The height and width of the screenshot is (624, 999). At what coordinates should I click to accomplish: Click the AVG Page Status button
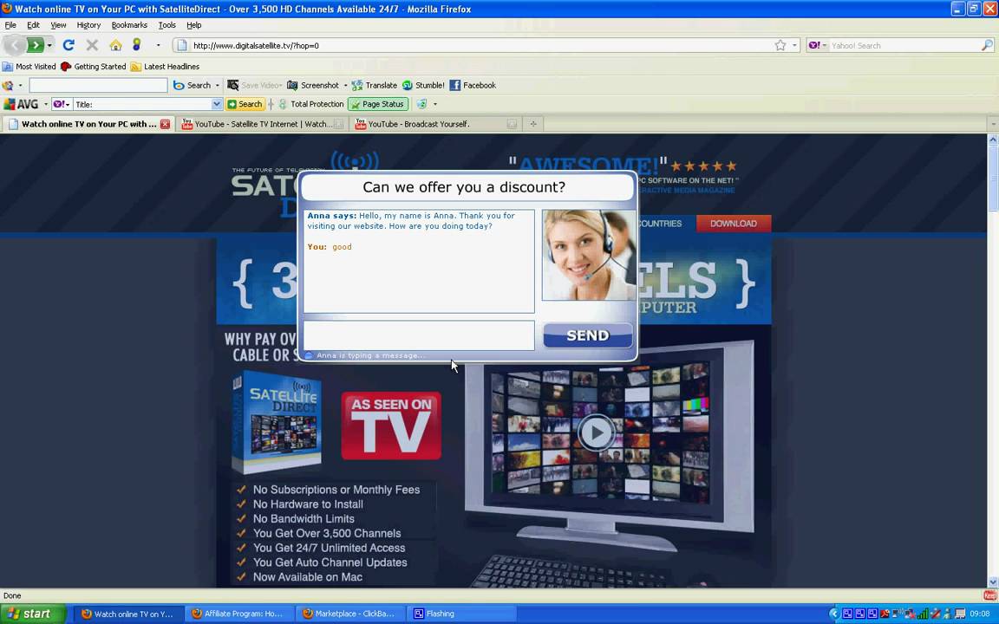click(378, 104)
